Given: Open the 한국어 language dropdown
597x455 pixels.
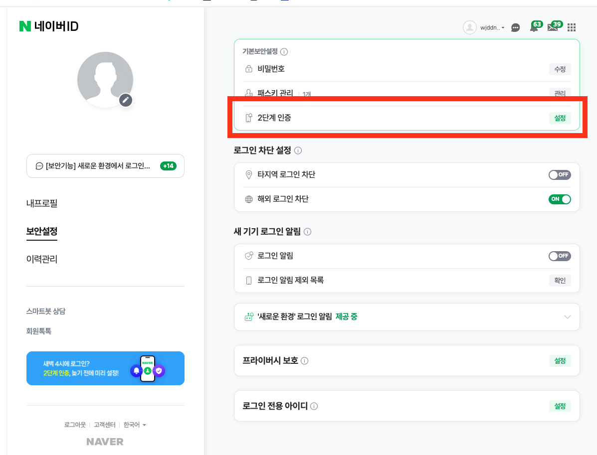Looking at the screenshot, I should pos(135,425).
